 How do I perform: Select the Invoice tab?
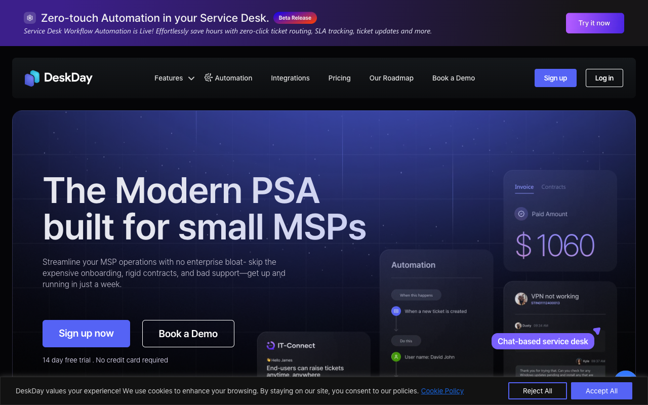524,187
